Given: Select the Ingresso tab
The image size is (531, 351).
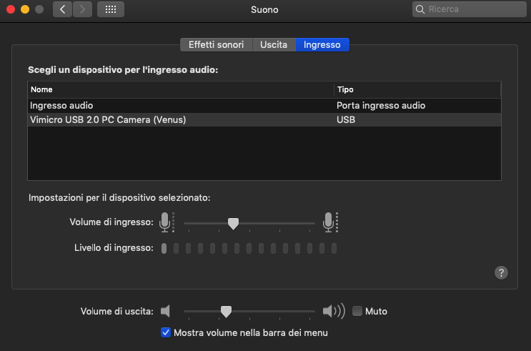Looking at the screenshot, I should click(322, 44).
